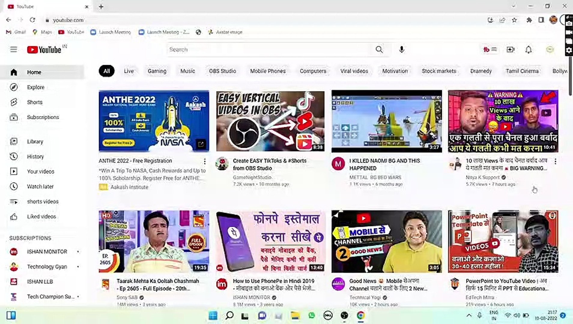Click the voice search microphone icon
Viewport: 573px width, 324px height.
tap(402, 49)
